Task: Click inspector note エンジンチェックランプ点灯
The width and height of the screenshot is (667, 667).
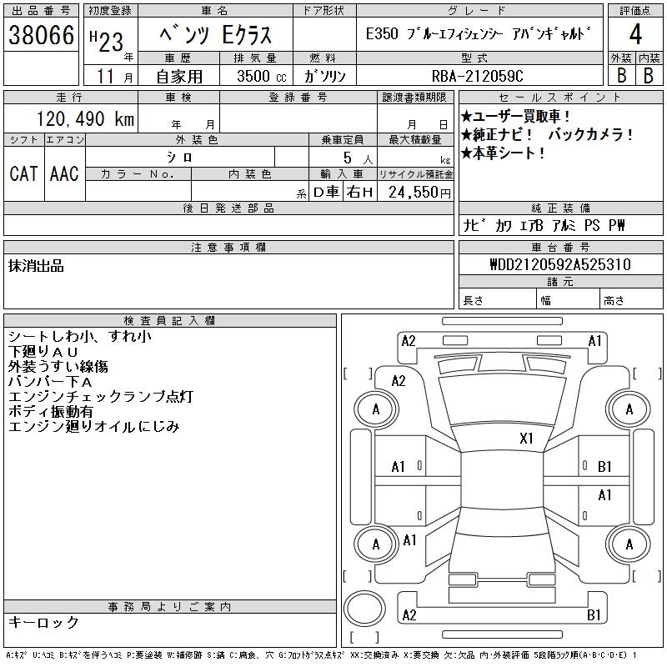Action: (101, 397)
